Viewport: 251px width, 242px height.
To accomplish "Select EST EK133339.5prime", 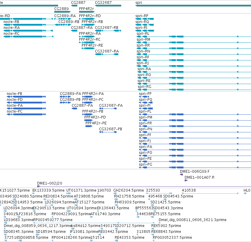I will pyautogui.click(x=34, y=194).
